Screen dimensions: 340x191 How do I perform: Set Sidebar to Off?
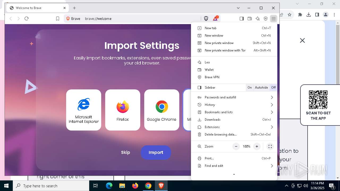tap(273, 88)
